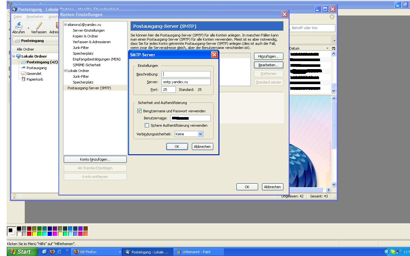Click the Firefox icon on the taskbar group button
410x256 pixels.
coord(77,252)
